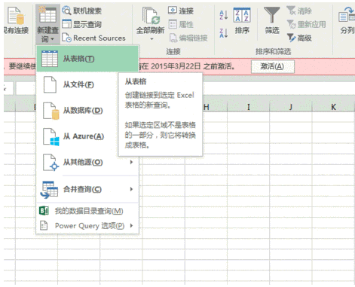Select column I header
The width and height of the screenshot is (355, 287).
(x=249, y=107)
